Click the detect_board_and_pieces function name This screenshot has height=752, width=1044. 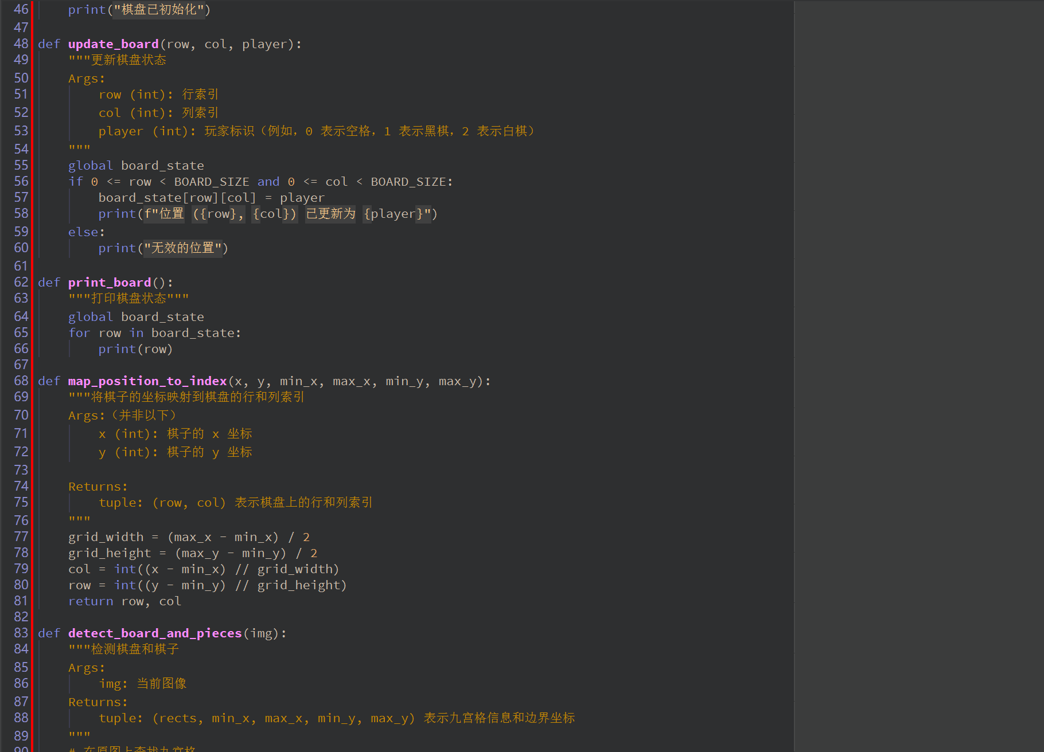tap(154, 633)
